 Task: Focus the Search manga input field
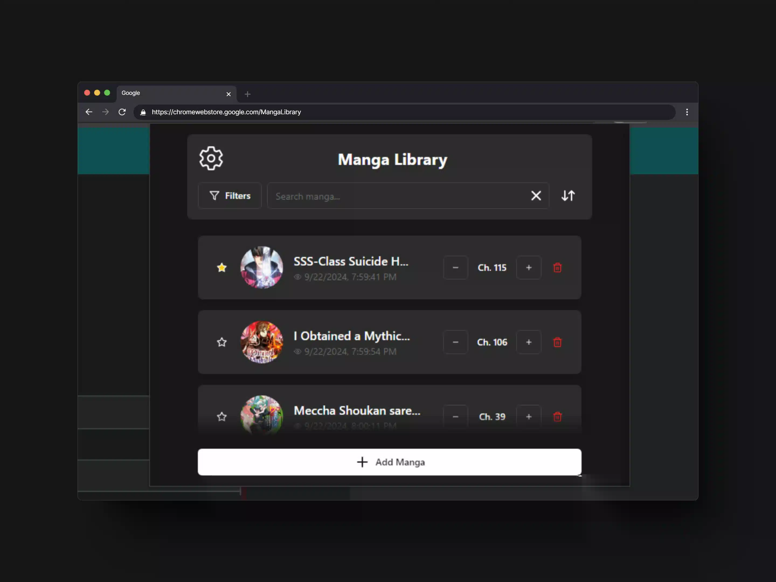pos(408,196)
